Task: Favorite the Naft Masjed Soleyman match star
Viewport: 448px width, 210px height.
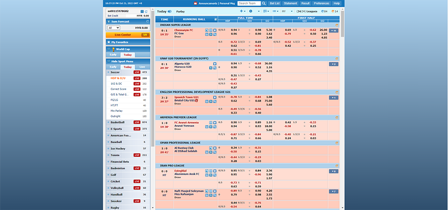Action: click(215, 191)
